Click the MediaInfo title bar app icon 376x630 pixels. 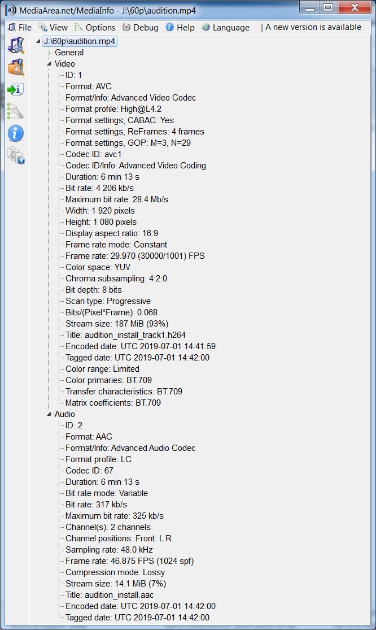tap(11, 10)
